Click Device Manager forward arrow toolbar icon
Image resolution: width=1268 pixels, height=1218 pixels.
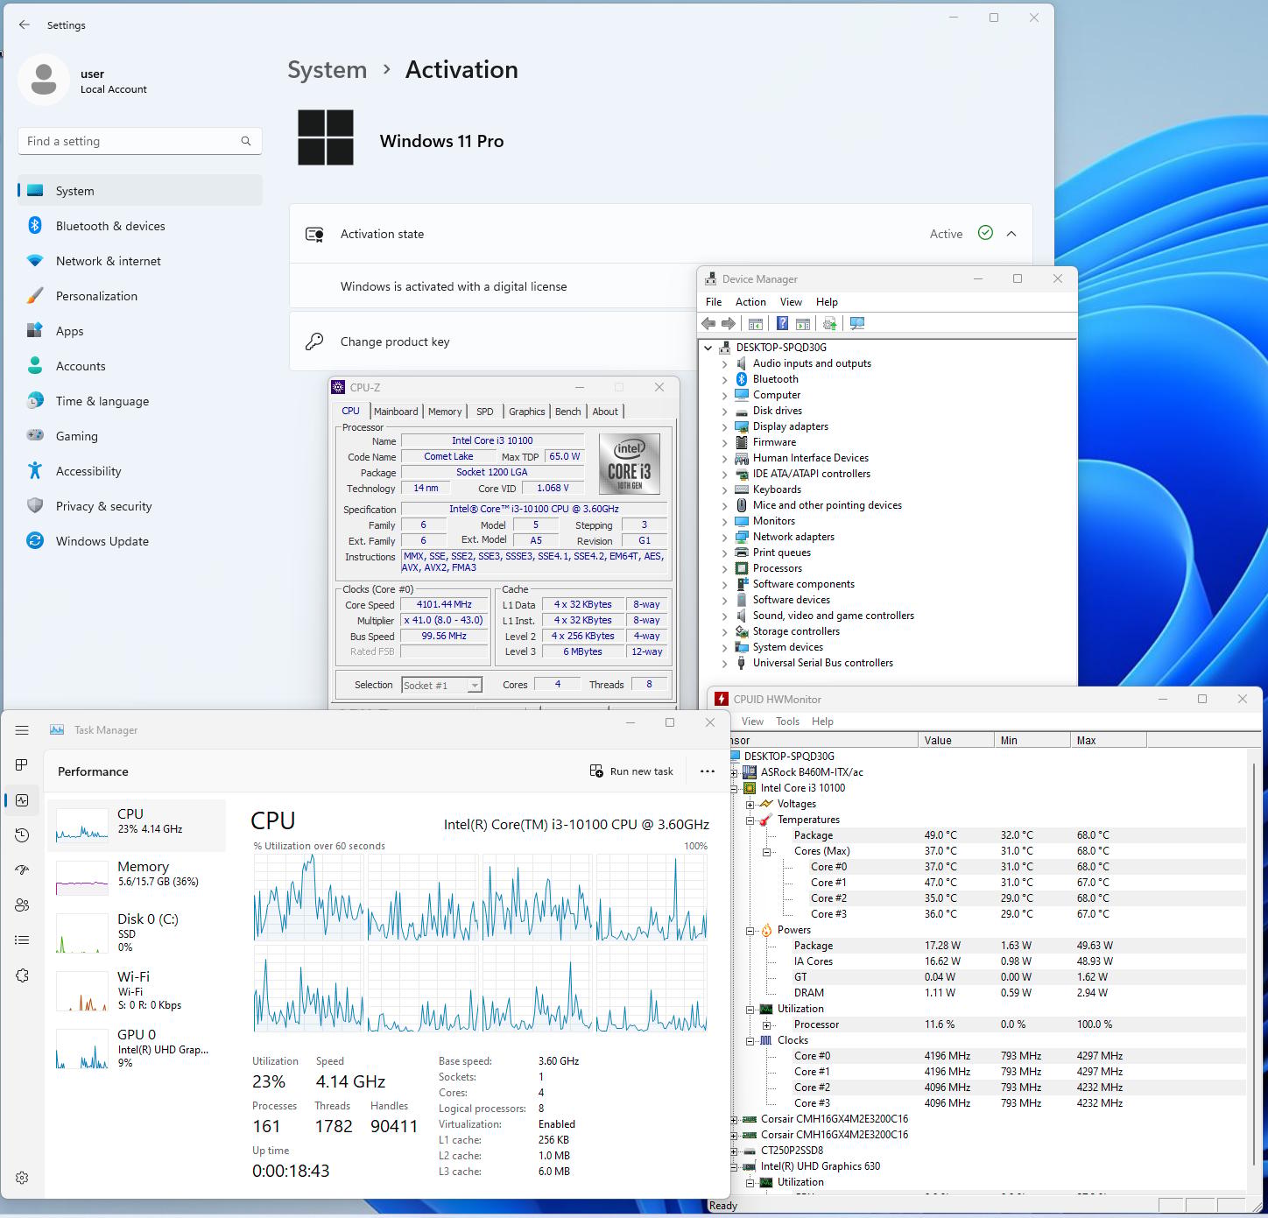click(x=728, y=324)
